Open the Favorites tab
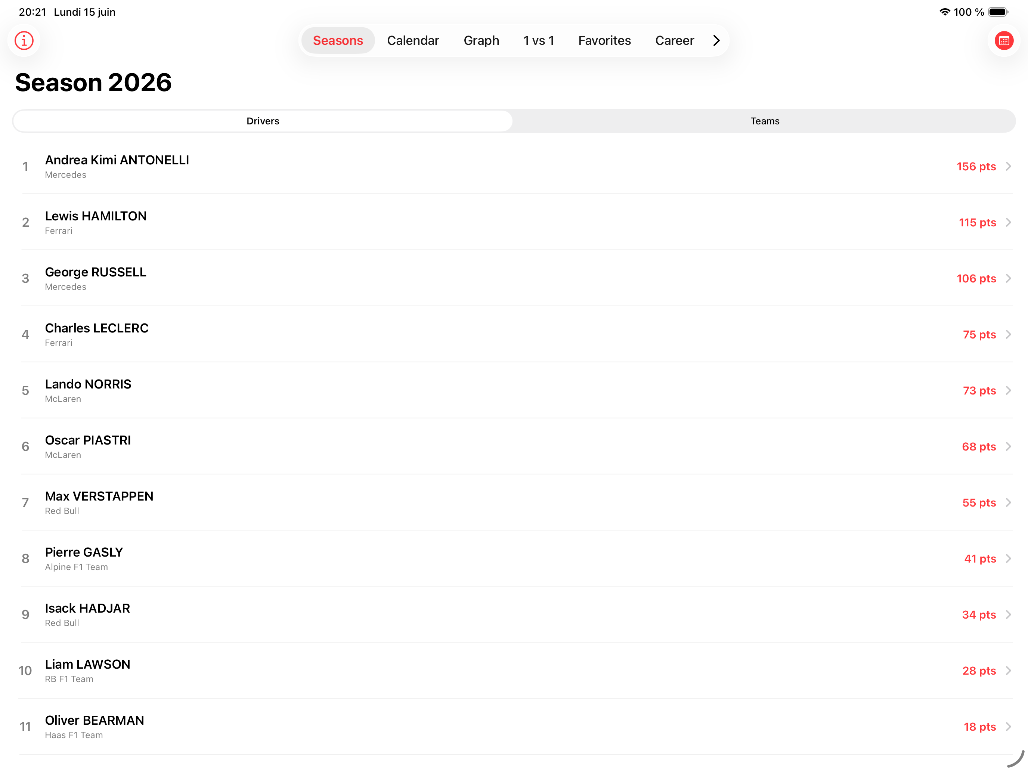The width and height of the screenshot is (1028, 771). coord(605,41)
